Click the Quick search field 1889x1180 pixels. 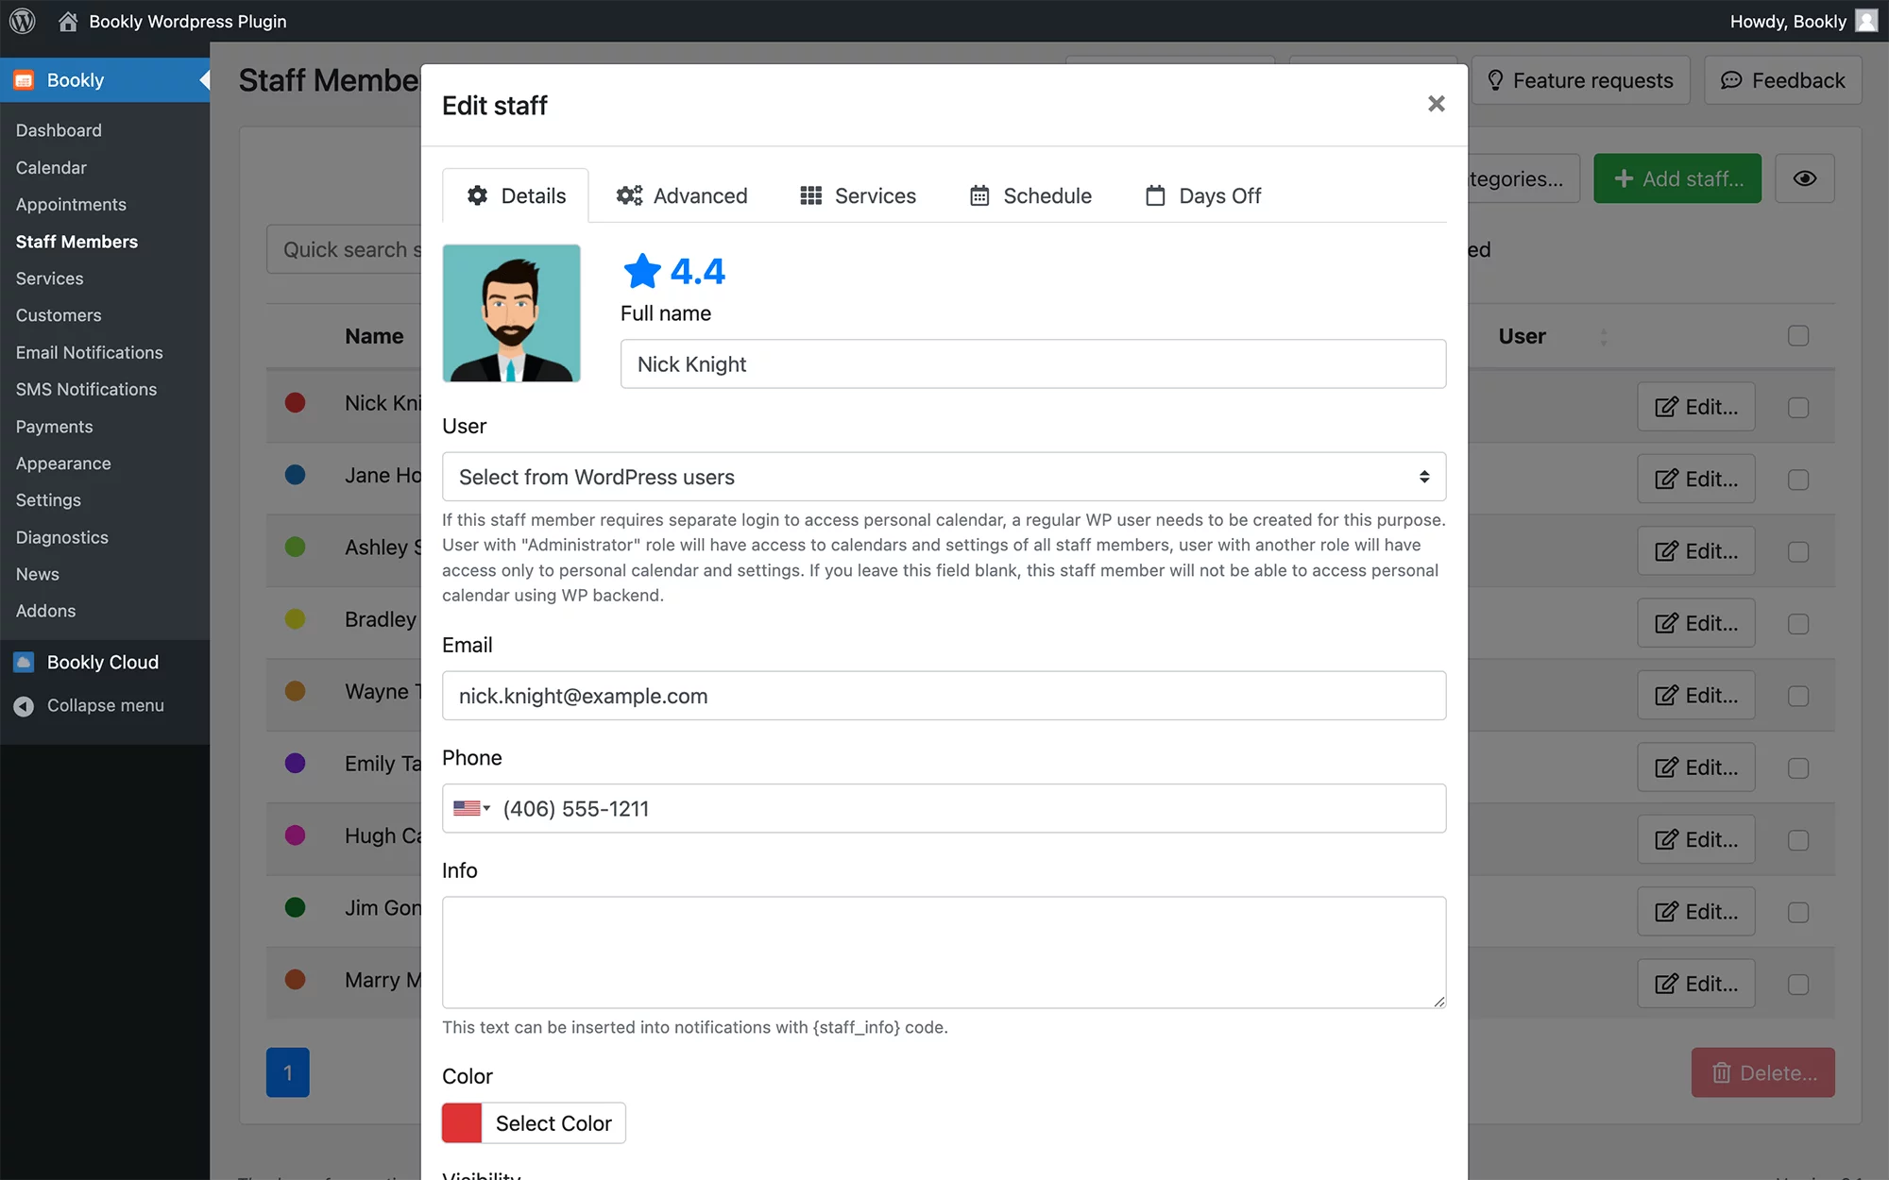[x=345, y=249]
